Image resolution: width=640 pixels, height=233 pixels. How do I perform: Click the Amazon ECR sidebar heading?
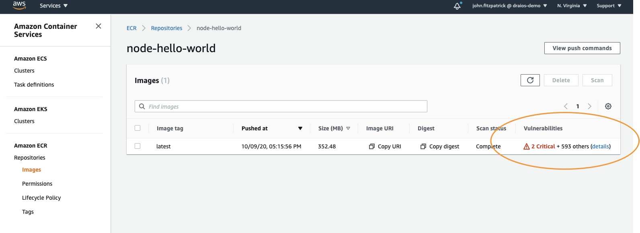[31, 146]
